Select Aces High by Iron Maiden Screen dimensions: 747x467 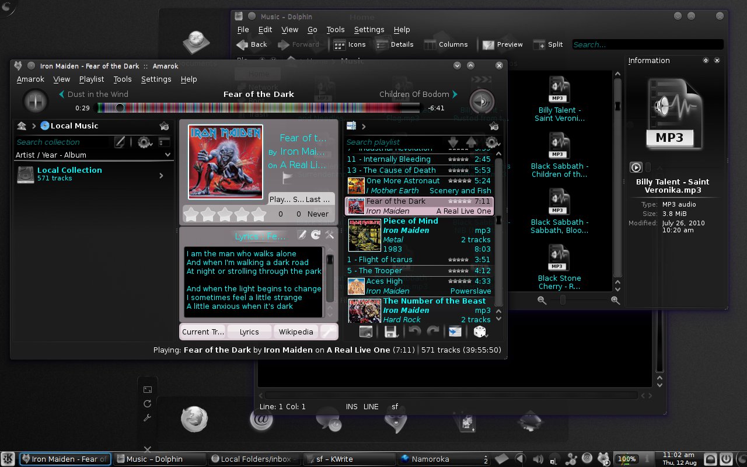click(420, 286)
